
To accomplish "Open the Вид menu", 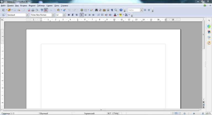I will click(17, 6).
